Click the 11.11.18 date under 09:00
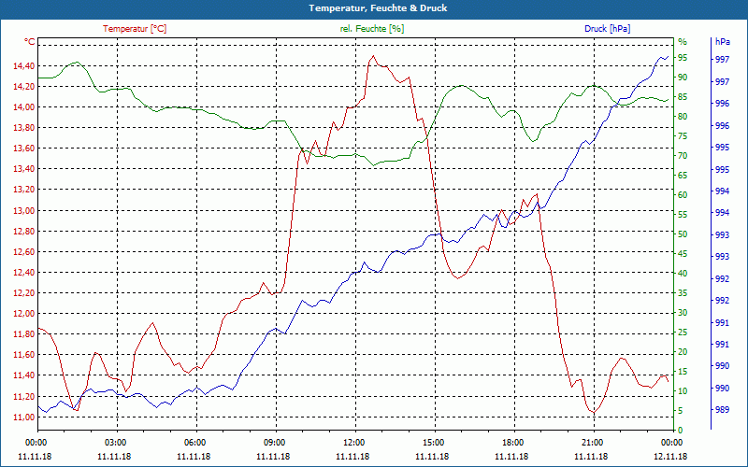The width and height of the screenshot is (748, 467). pyautogui.click(x=273, y=457)
